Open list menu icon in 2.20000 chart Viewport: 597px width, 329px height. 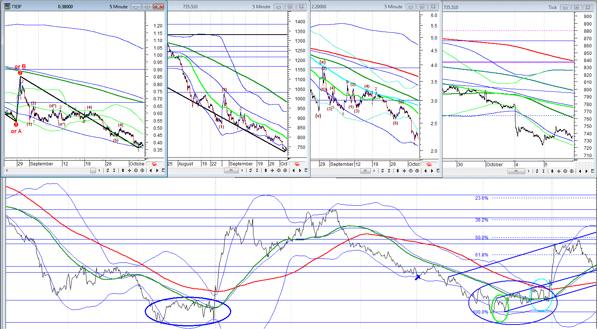click(438, 171)
